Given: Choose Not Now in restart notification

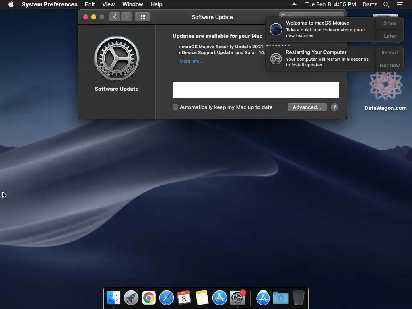Looking at the screenshot, I should pos(389,66).
